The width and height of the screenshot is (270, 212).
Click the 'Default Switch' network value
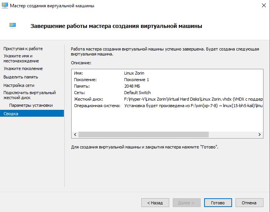[137, 93]
